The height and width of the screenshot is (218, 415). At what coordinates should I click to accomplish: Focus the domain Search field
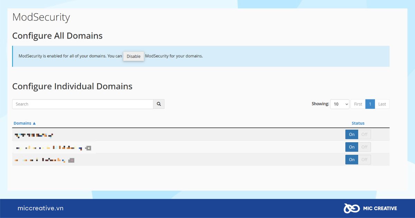[x=83, y=104]
